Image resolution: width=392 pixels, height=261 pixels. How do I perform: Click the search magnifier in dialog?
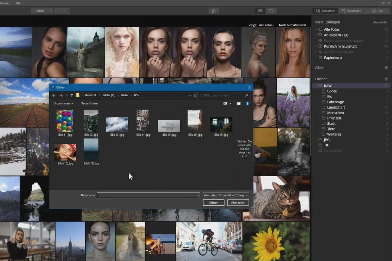point(247,95)
